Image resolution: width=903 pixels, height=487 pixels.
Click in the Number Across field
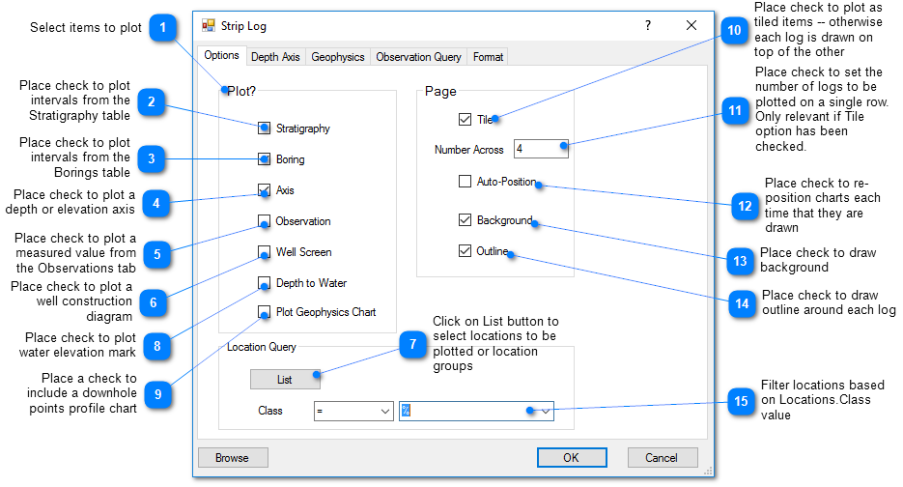click(x=539, y=149)
